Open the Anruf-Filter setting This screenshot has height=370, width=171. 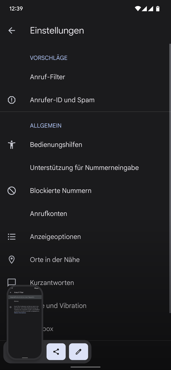click(x=86, y=77)
